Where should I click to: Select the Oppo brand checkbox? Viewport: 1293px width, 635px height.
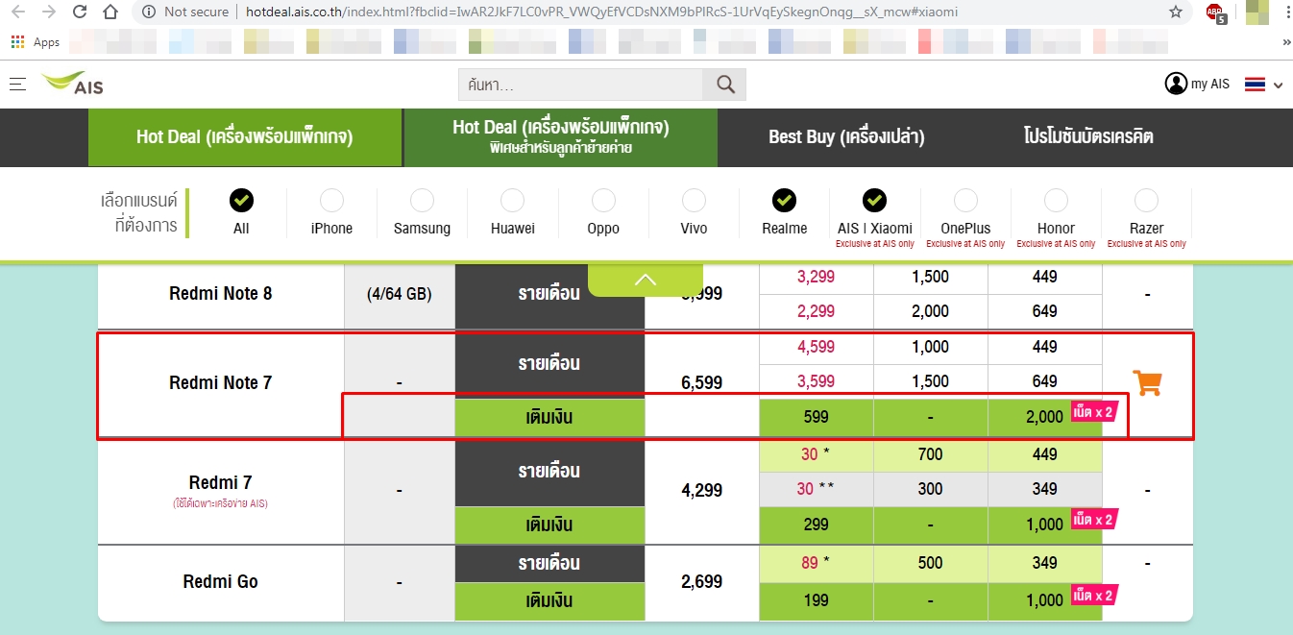click(603, 200)
